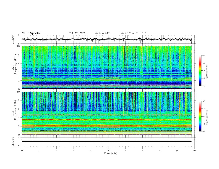Click the flat ch.3 voltage trace
219x169 pixels.
(106, 141)
